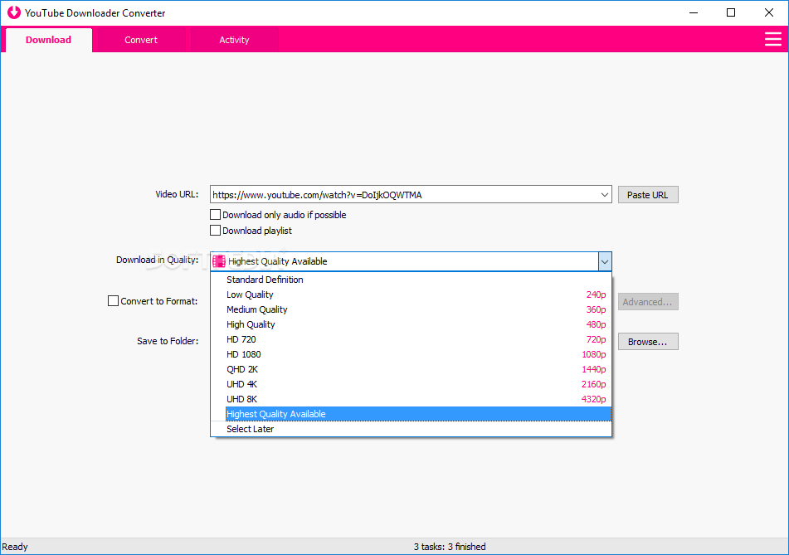The width and height of the screenshot is (789, 555).
Task: Choose the Select Later option
Action: (411, 429)
